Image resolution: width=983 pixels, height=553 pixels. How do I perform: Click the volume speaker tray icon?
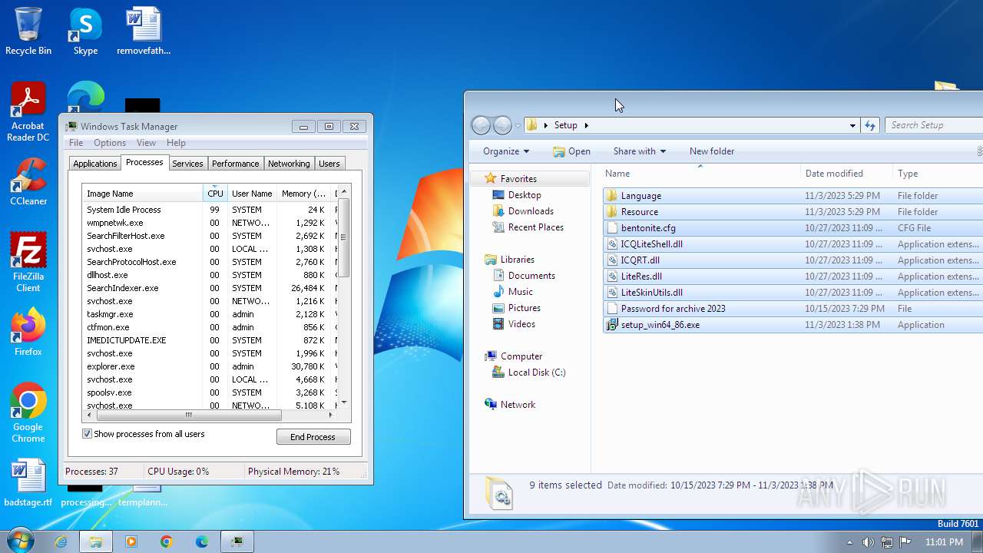[869, 542]
